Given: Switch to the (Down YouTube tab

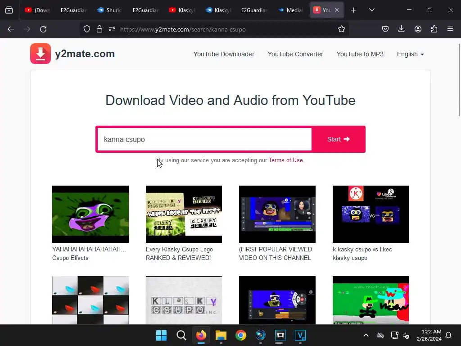Looking at the screenshot, I should pyautogui.click(x=38, y=10).
